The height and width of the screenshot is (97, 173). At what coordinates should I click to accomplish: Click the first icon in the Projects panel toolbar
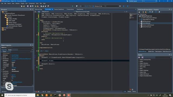(139, 12)
